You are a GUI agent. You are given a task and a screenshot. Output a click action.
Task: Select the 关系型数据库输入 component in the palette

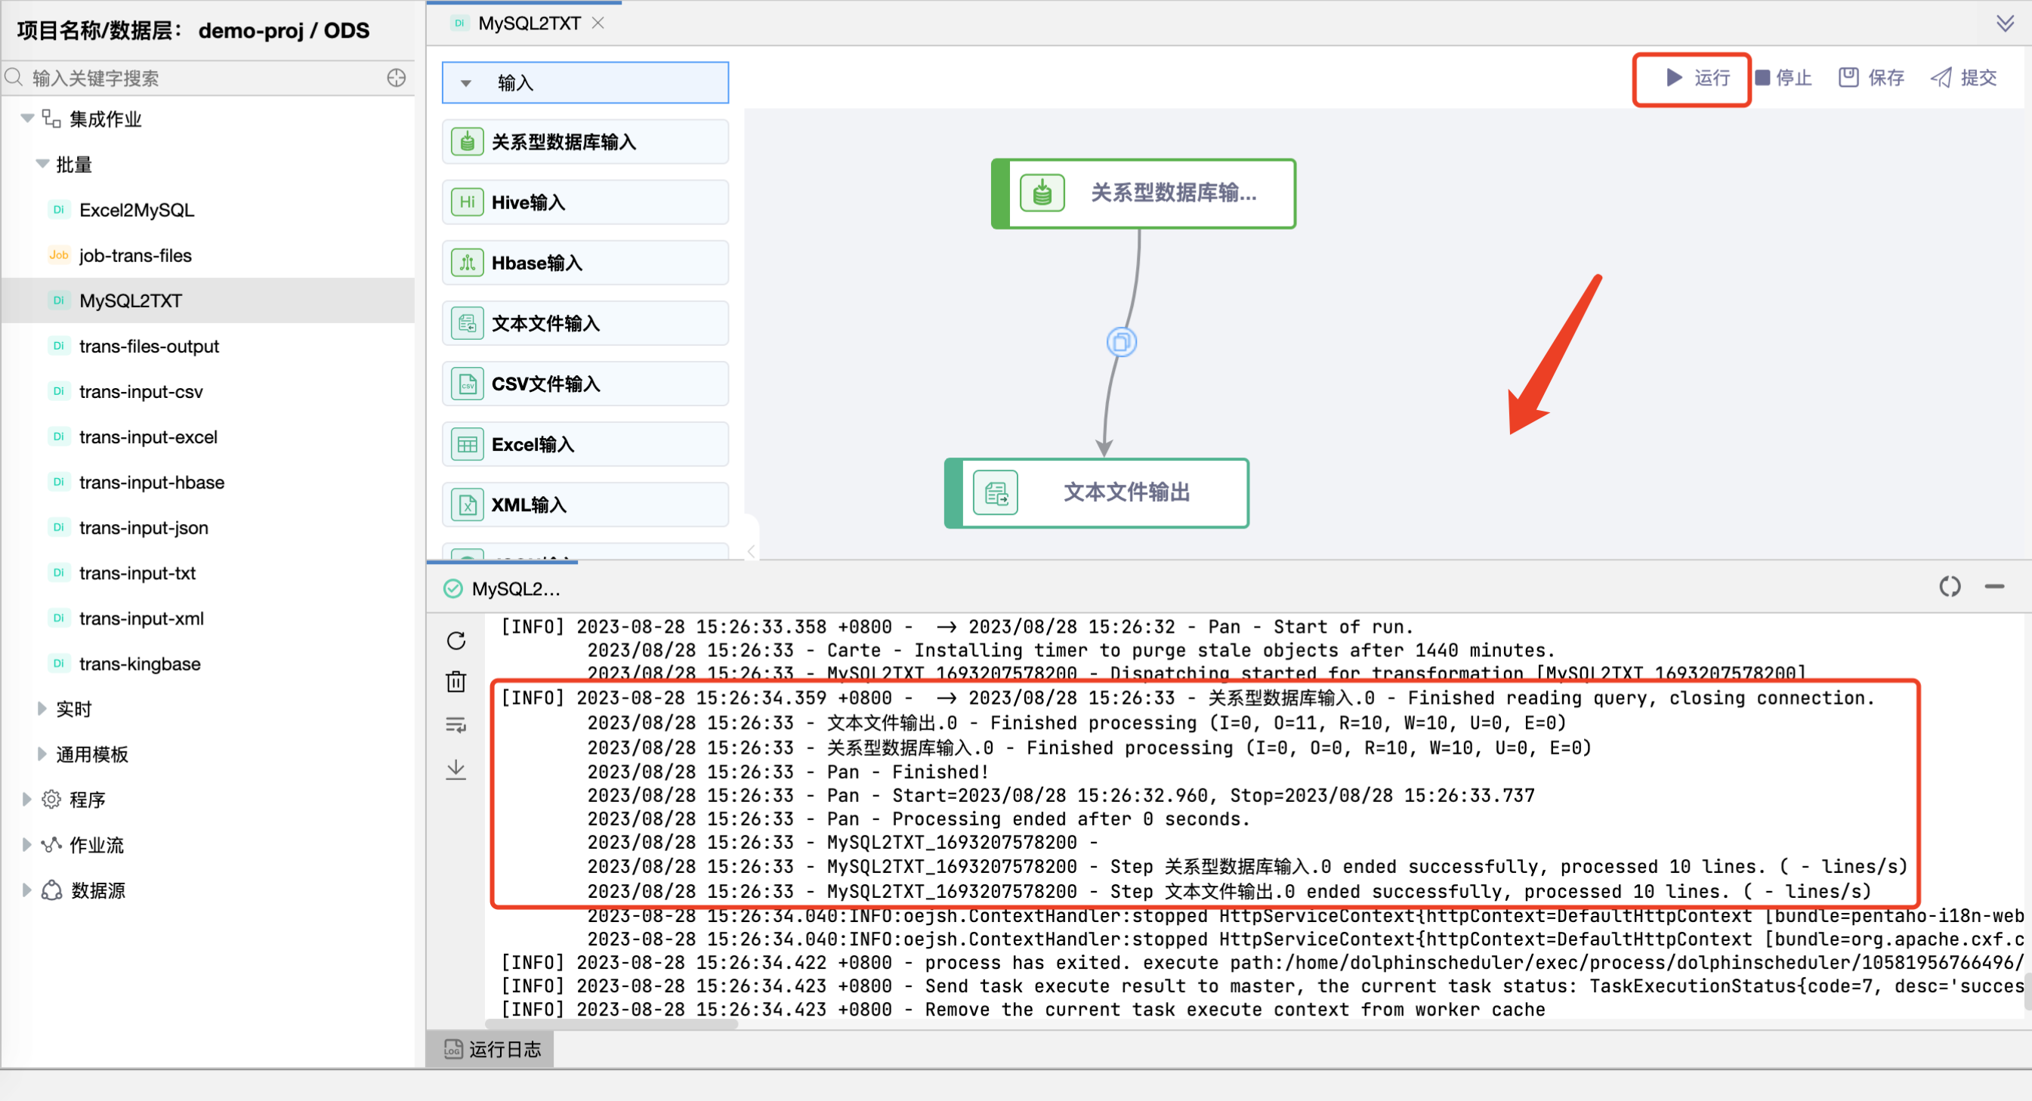point(585,141)
